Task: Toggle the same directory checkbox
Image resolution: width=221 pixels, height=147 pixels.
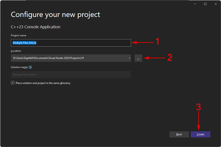Action: [13, 83]
